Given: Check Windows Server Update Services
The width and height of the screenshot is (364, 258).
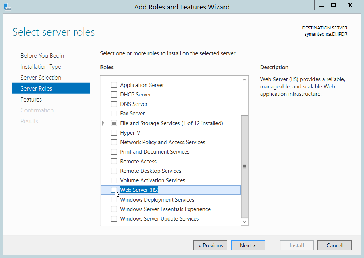Looking at the screenshot, I should click(x=114, y=219).
